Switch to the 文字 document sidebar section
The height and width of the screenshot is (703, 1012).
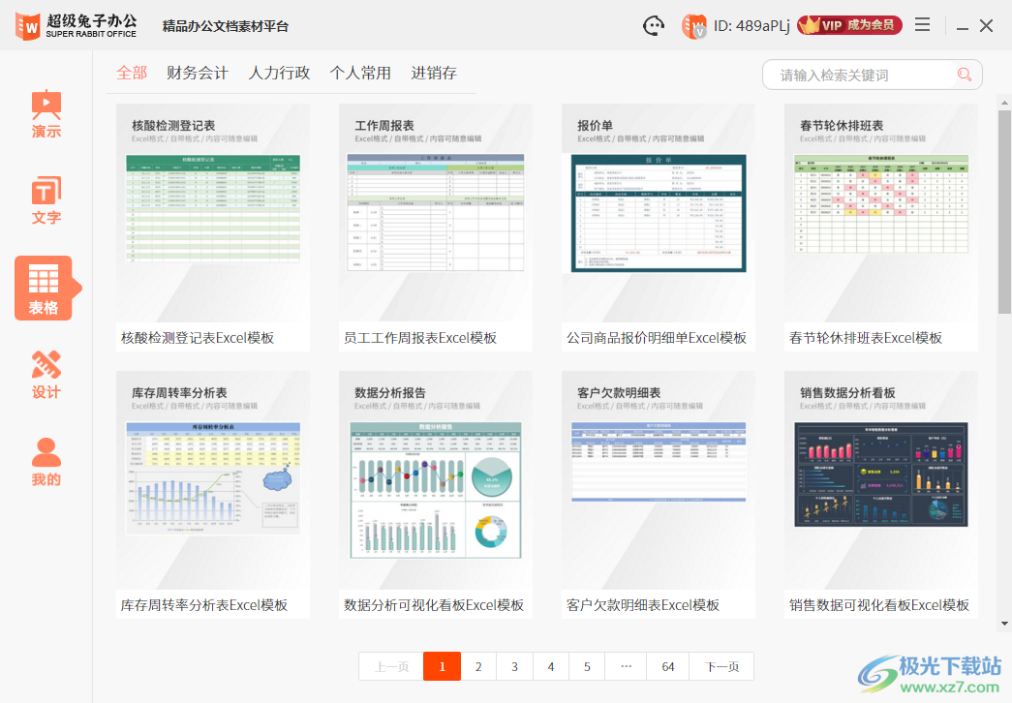pos(46,200)
